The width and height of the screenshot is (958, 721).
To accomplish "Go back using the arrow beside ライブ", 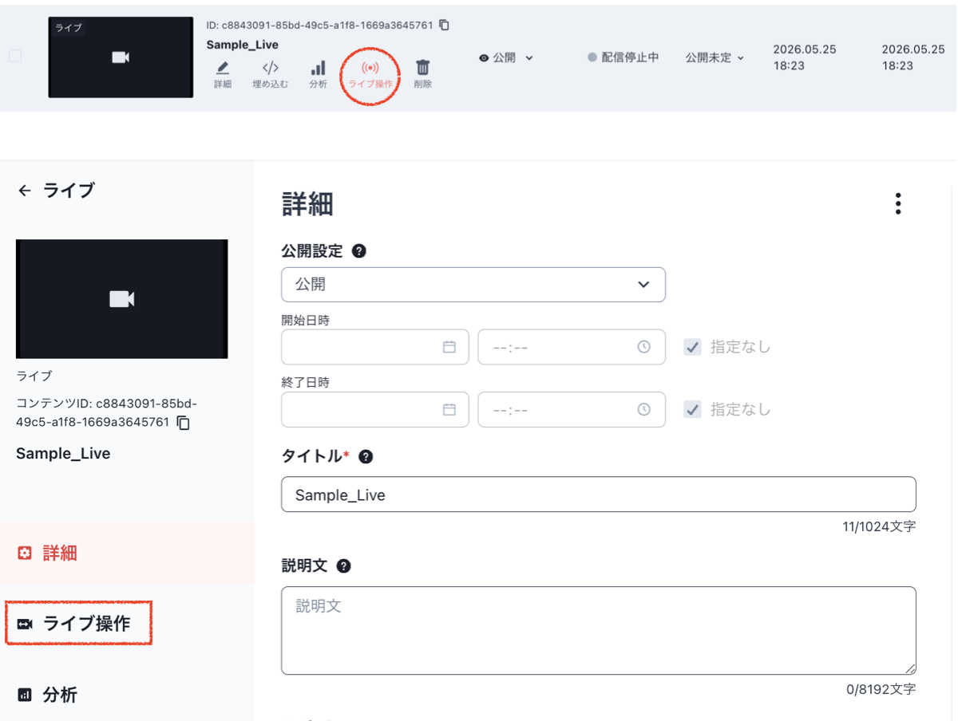I will 25,191.
